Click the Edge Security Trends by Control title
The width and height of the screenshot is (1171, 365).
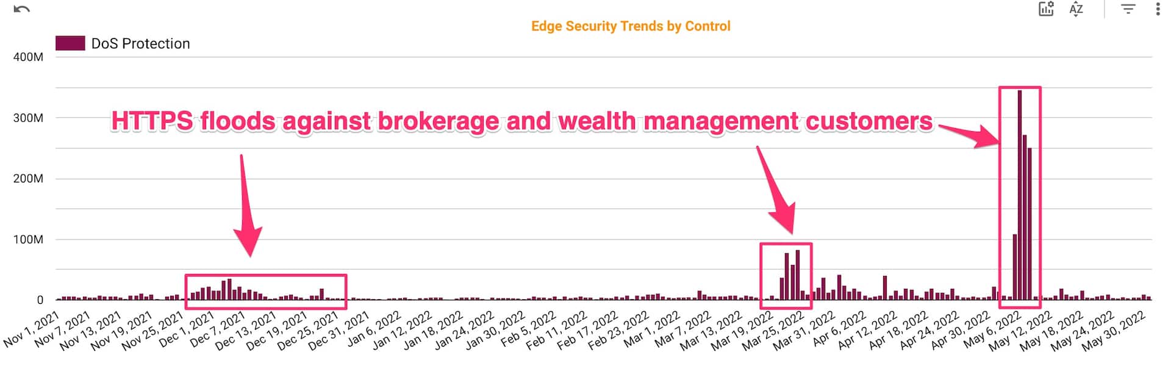[631, 26]
